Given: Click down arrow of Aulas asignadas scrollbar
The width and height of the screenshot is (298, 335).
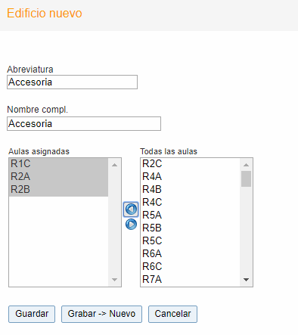Looking at the screenshot, I should coord(114,280).
